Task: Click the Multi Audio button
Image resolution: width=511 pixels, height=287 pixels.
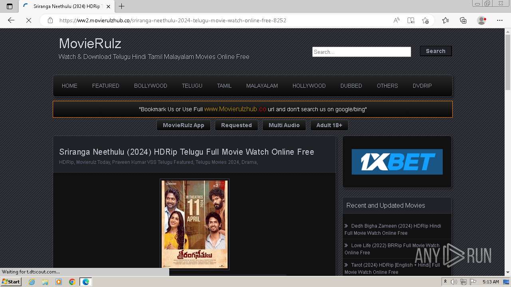Action: [x=284, y=125]
